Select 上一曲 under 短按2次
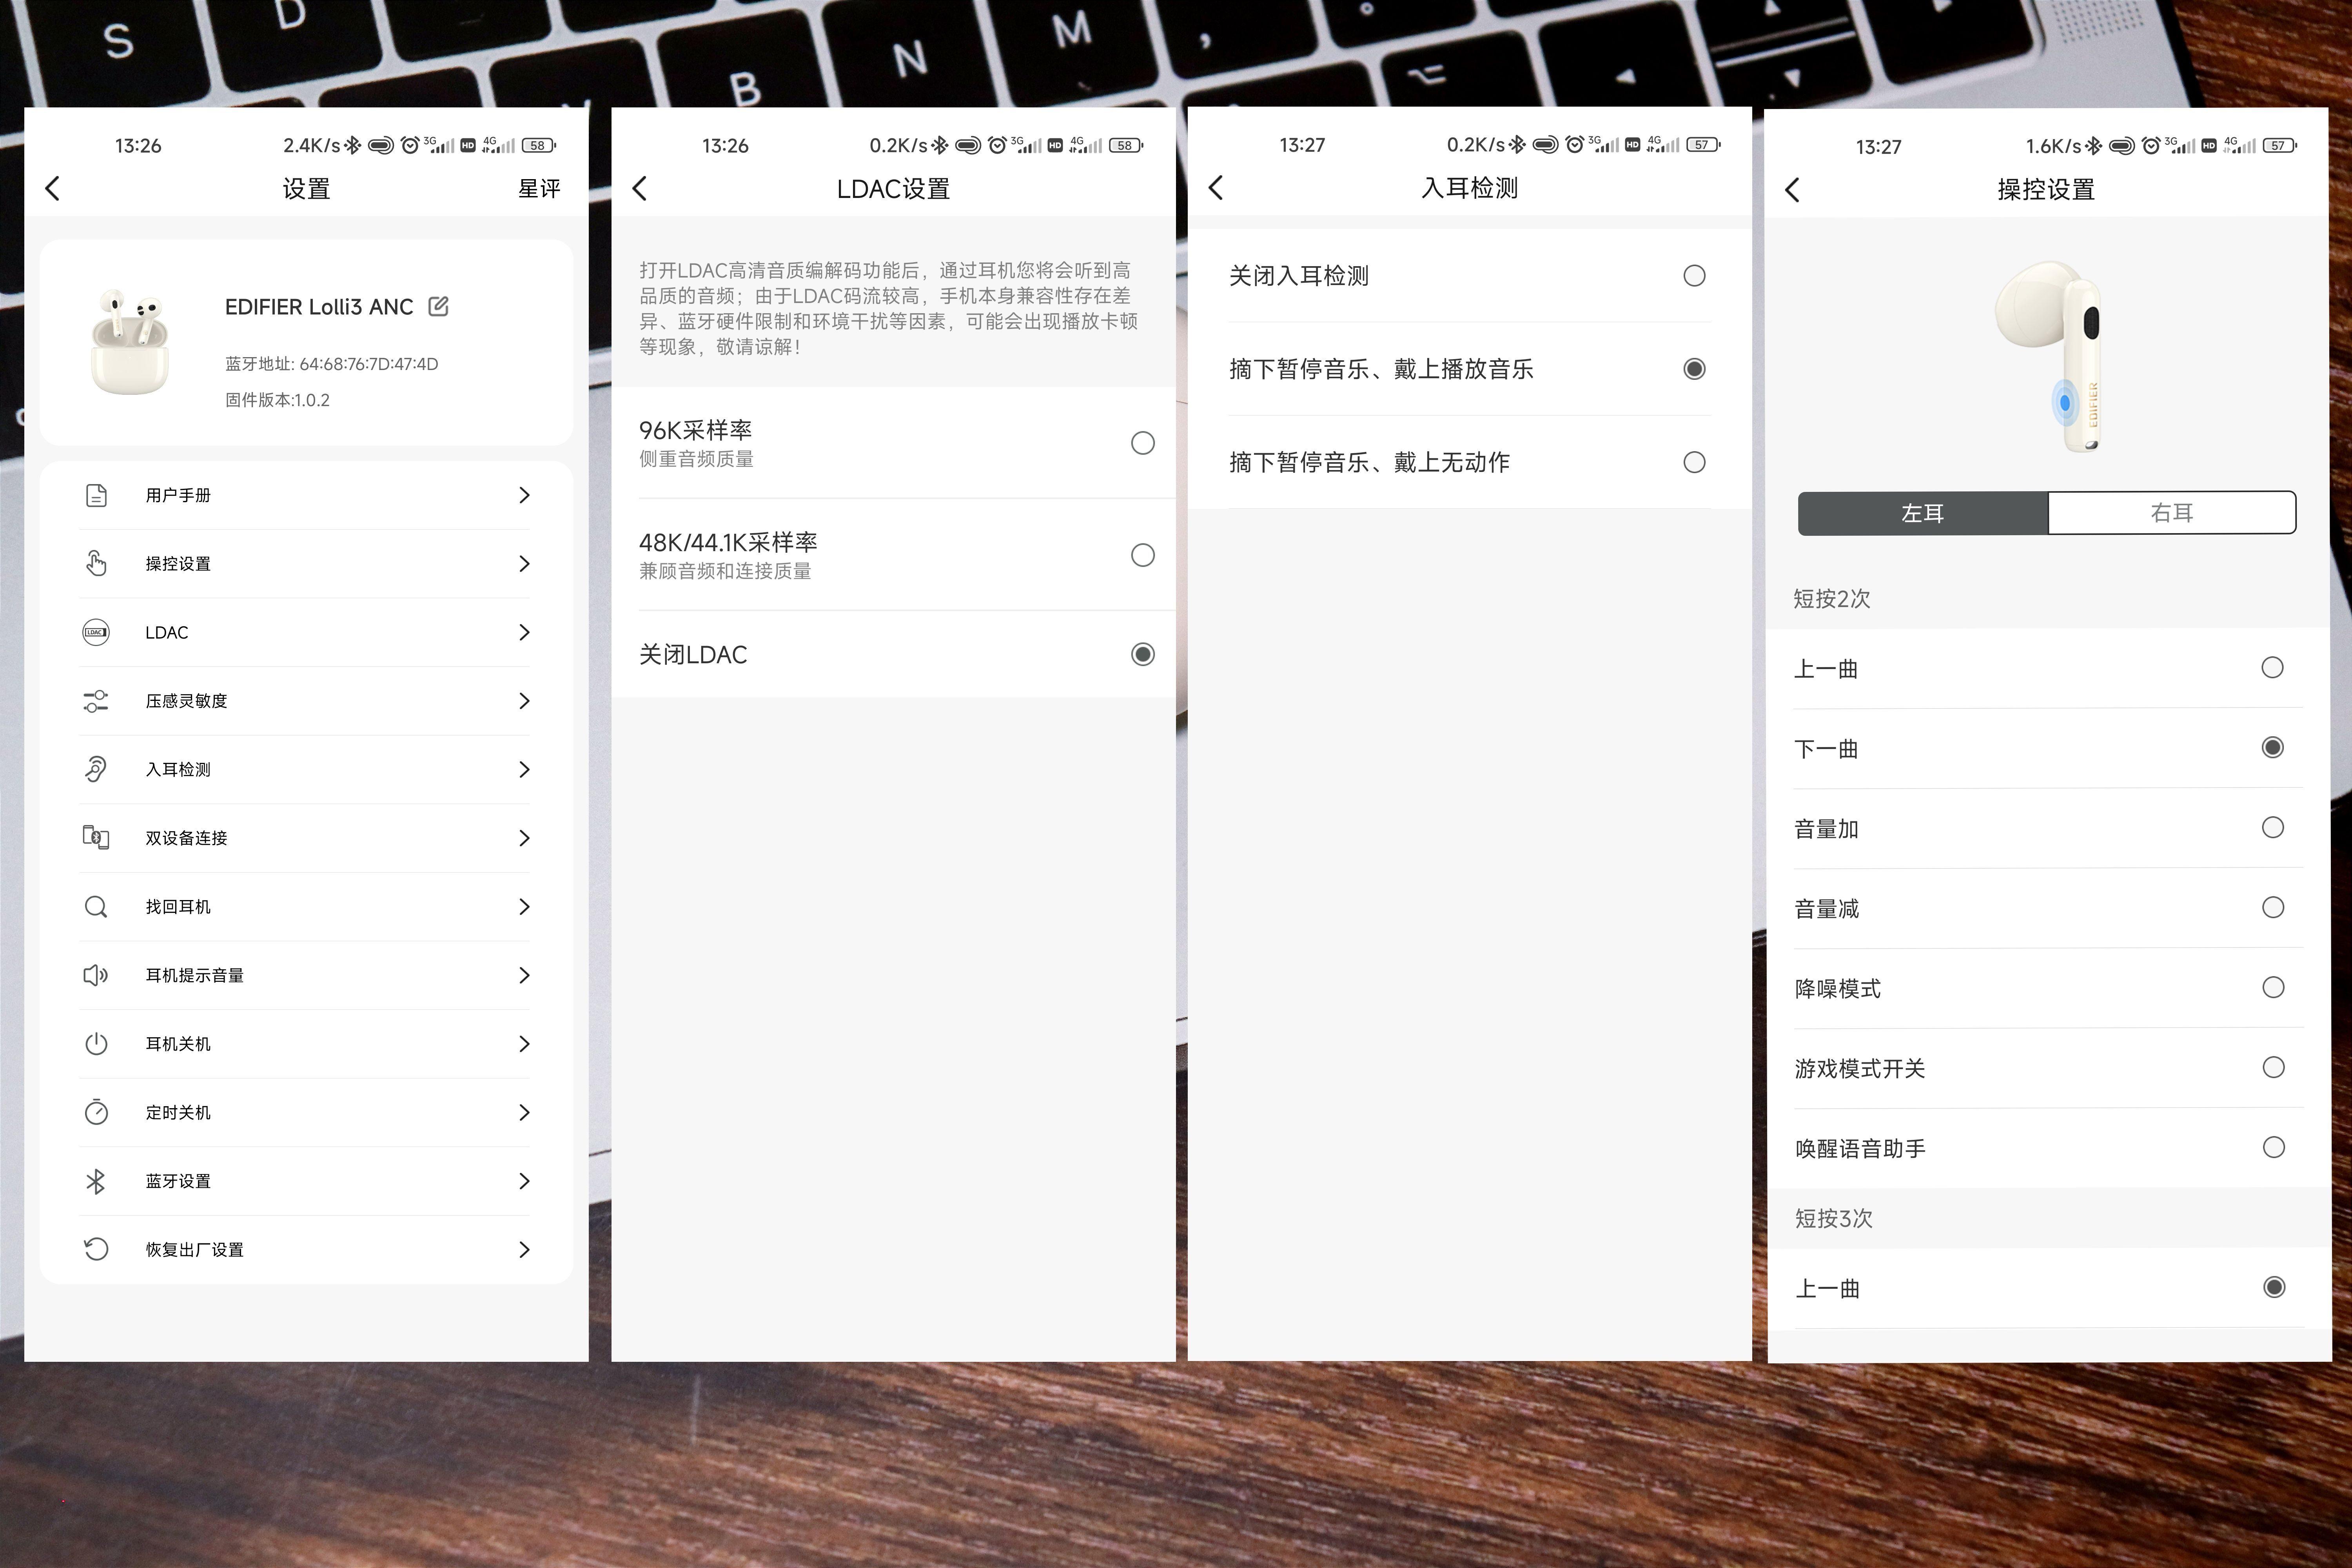Screen dimensions: 2352x1568 coord(2273,667)
